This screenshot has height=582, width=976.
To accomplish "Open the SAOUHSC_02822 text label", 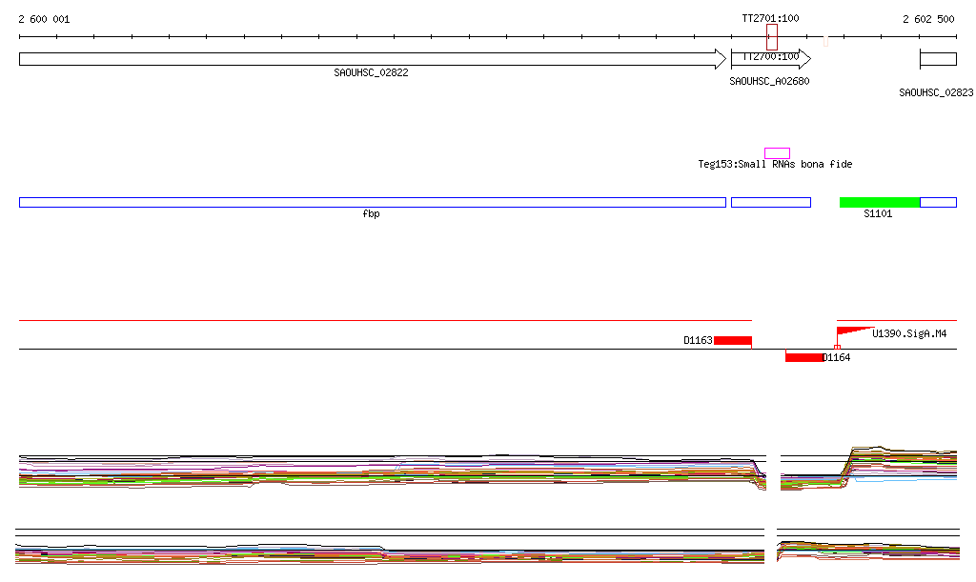I will 371,72.
